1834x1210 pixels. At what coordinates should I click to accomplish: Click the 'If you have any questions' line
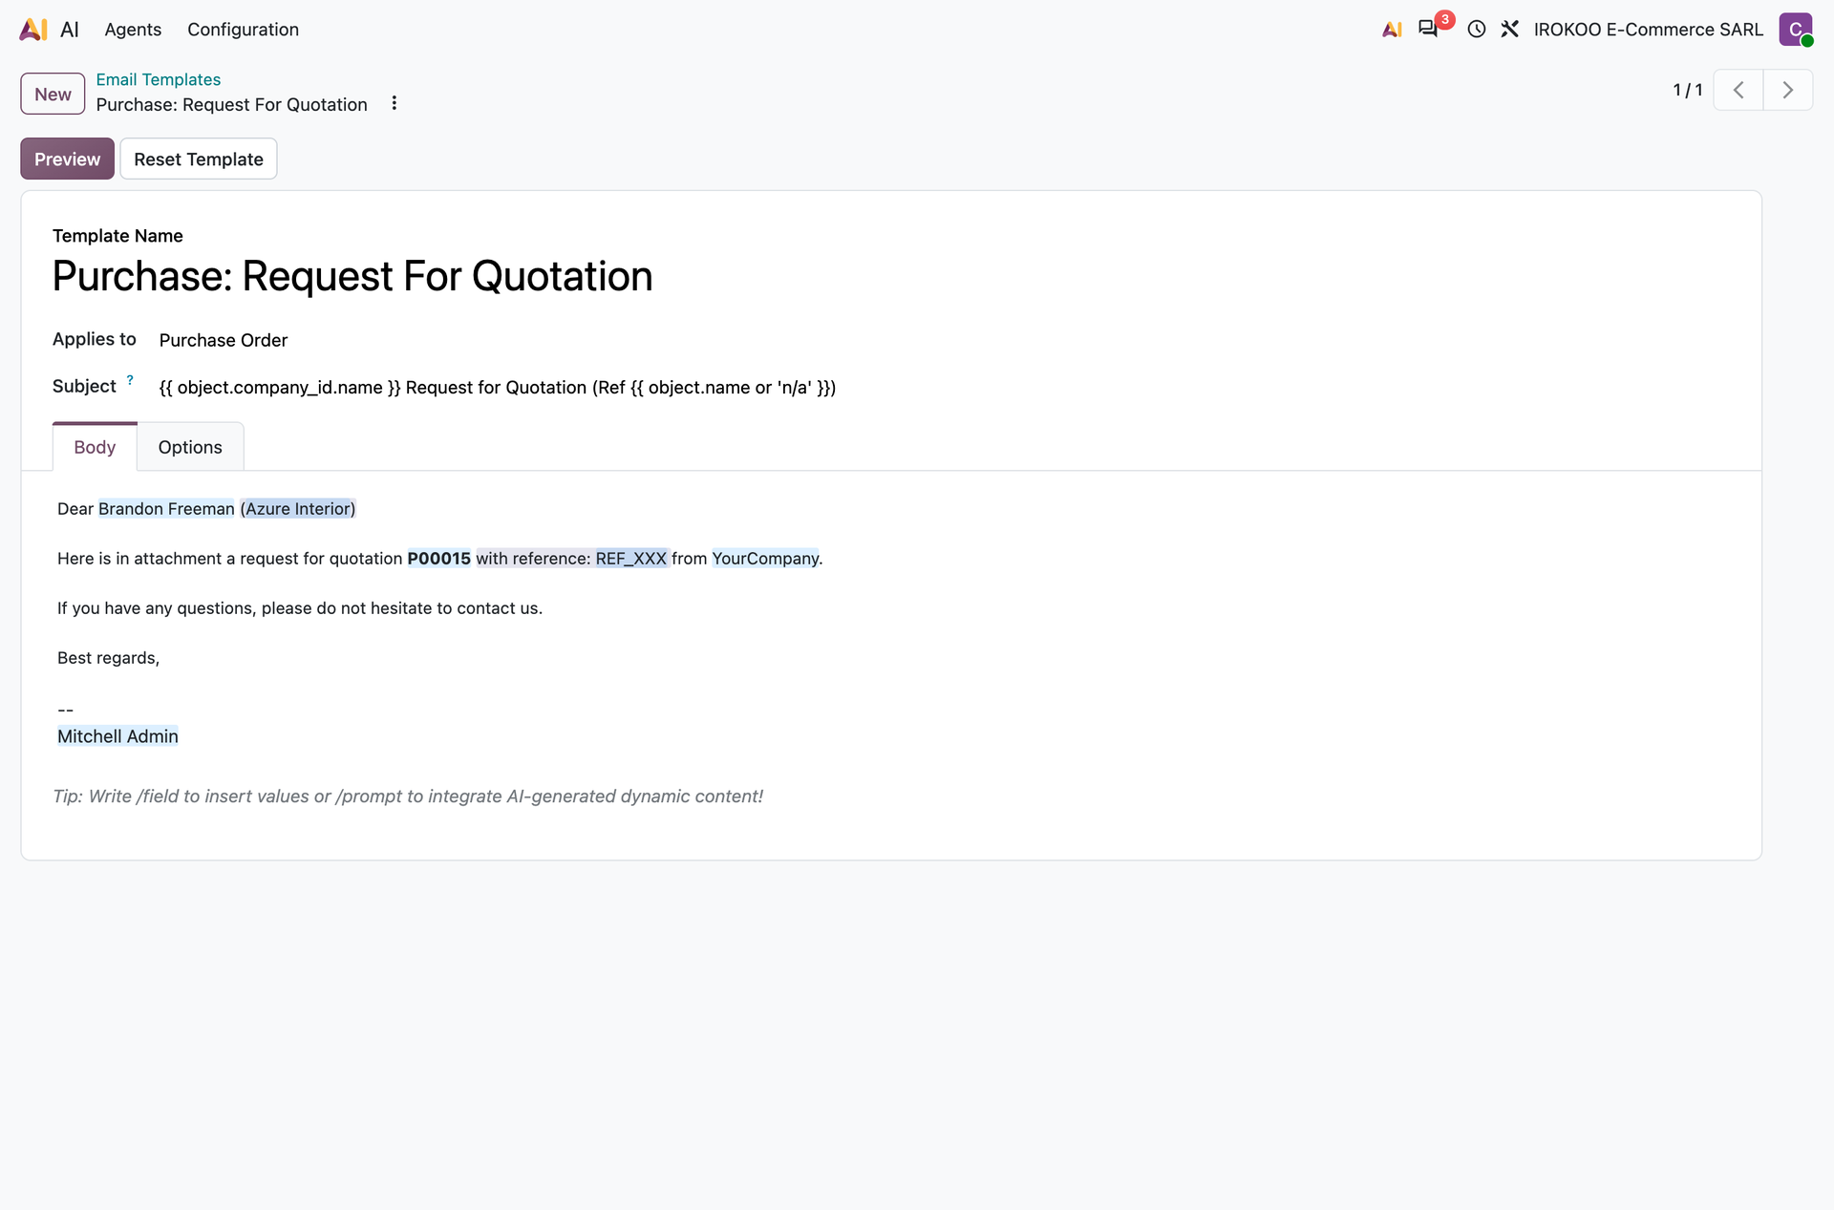point(300,608)
